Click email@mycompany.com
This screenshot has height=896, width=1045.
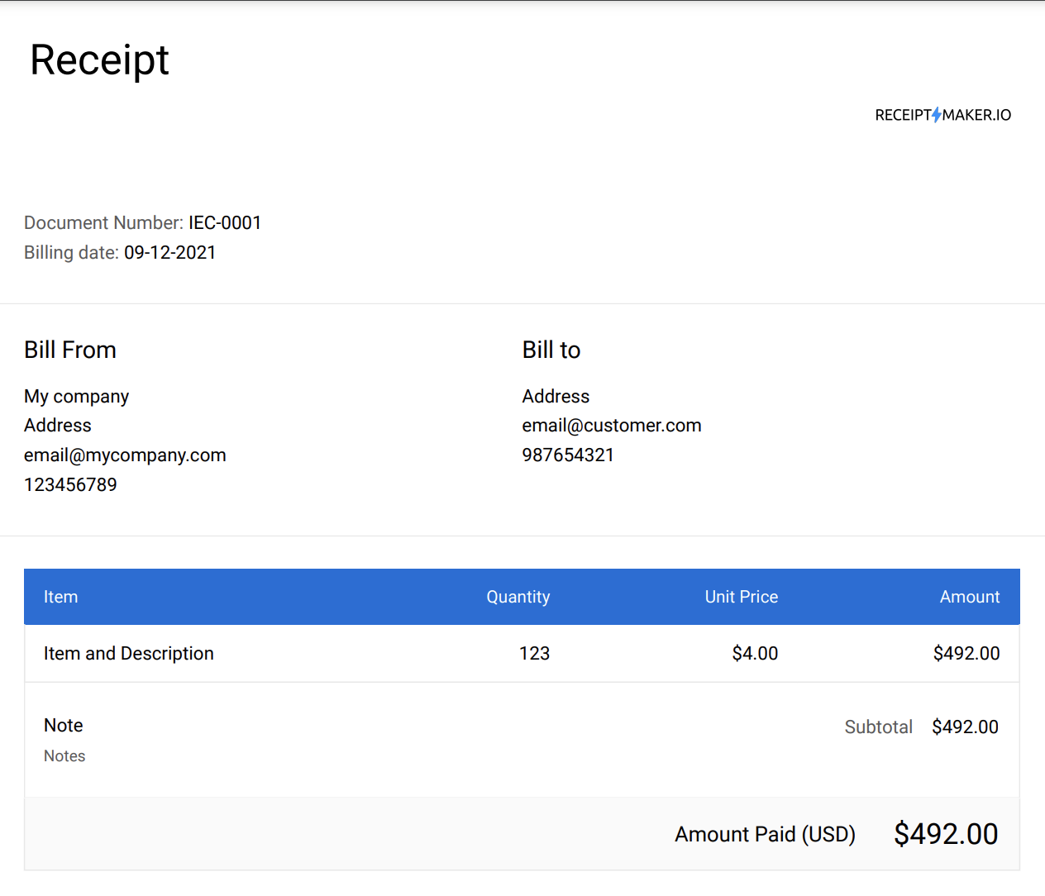[x=125, y=455]
